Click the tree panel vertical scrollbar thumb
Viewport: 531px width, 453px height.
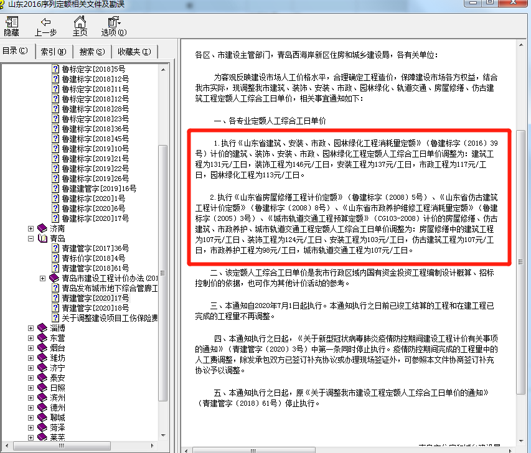163,273
